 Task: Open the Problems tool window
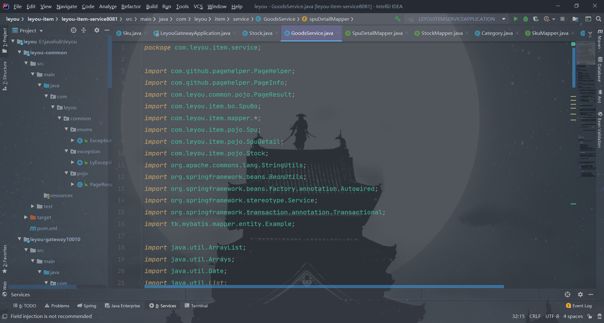tap(57, 306)
